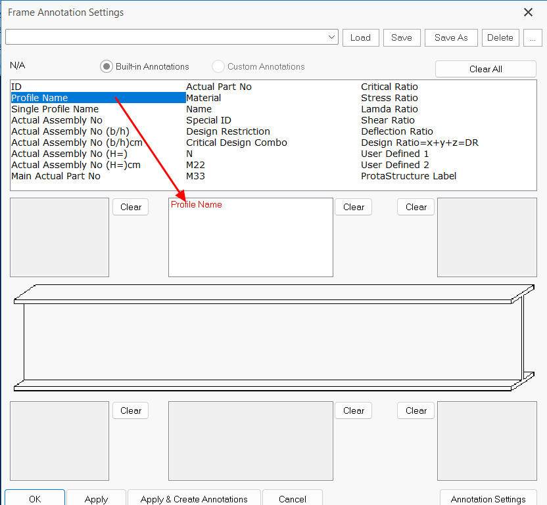This screenshot has width=547, height=505.
Task: Choose Critical Ratio from the list
Action: point(389,87)
